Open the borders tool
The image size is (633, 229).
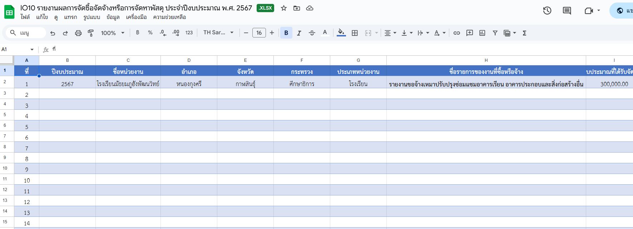pyautogui.click(x=355, y=33)
